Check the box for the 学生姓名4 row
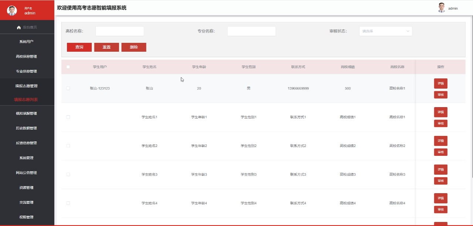The image size is (473, 226). 68,203
